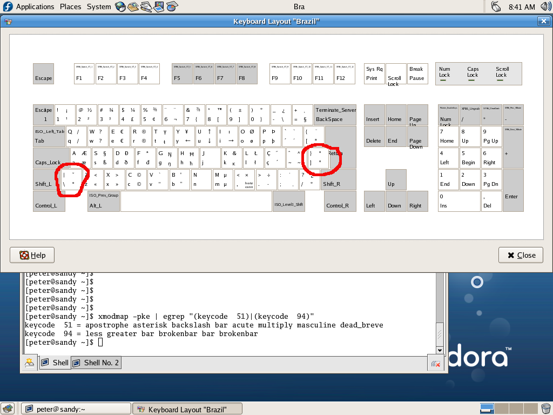Open the Places menu
Viewport: 553px width, 415px height.
click(x=70, y=6)
